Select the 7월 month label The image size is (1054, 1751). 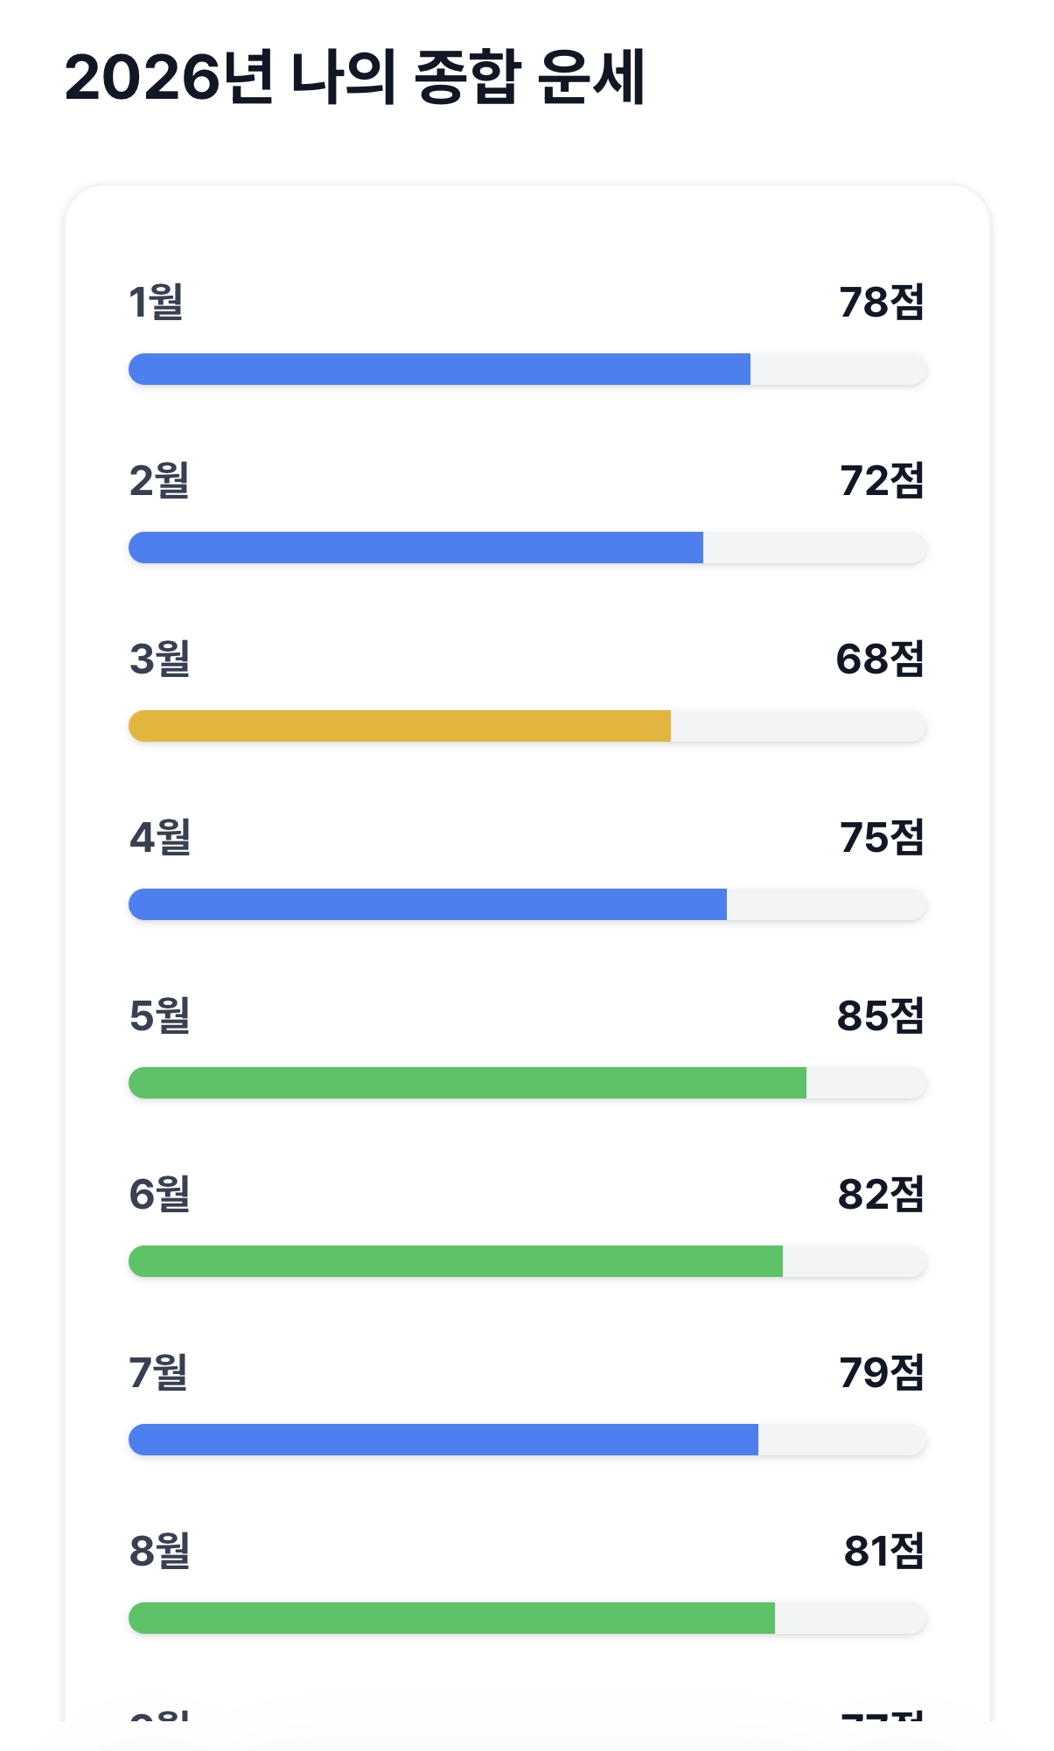point(157,1376)
